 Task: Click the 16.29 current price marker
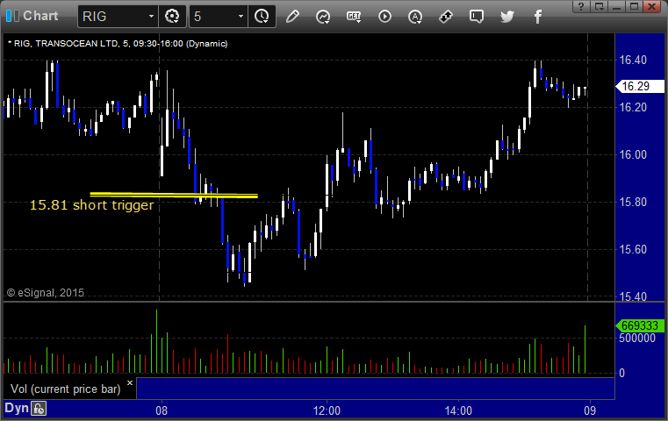(x=640, y=87)
